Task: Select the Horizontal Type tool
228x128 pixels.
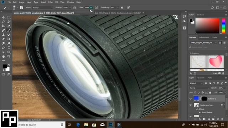Action: tap(9, 48)
